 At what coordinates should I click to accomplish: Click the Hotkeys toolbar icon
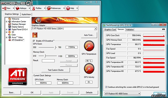click(x=18, y=8)
